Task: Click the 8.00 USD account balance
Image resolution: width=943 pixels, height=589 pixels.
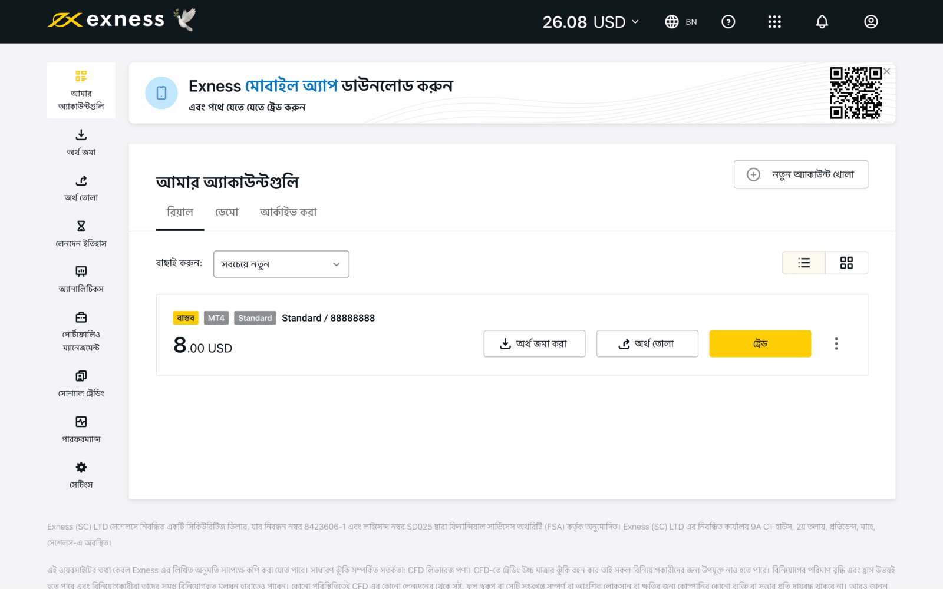Action: [203, 345]
